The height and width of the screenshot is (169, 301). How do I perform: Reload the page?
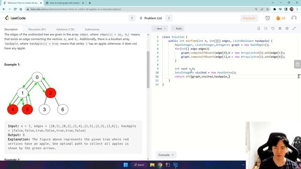coord(15,9)
